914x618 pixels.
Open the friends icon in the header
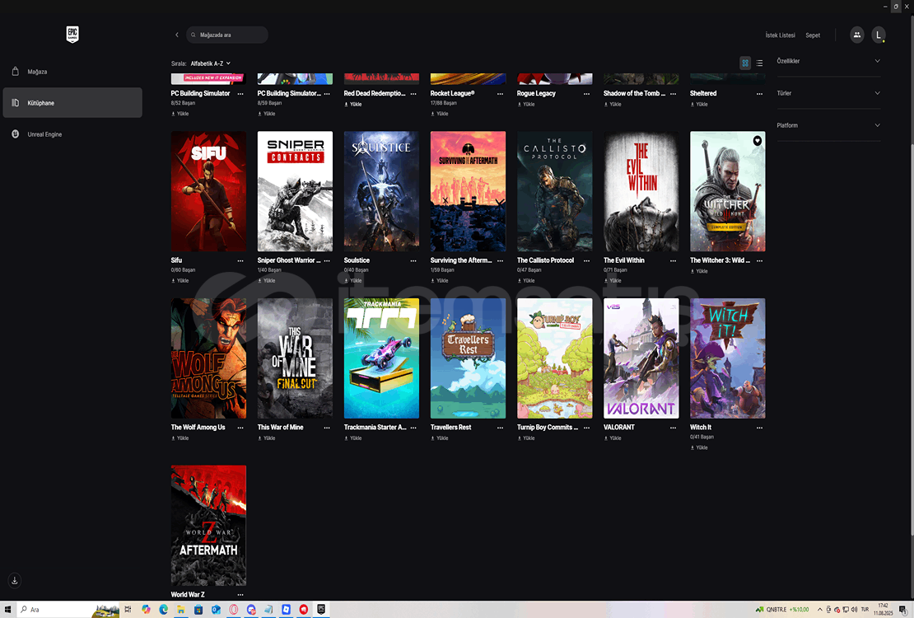click(x=857, y=35)
